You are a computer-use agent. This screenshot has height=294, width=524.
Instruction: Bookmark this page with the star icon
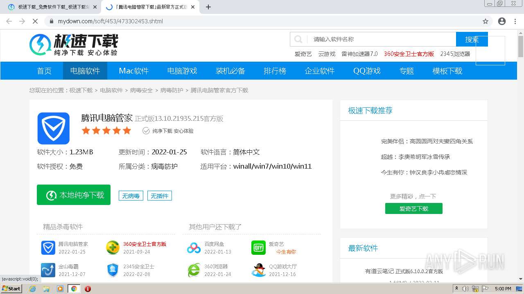click(x=486, y=21)
